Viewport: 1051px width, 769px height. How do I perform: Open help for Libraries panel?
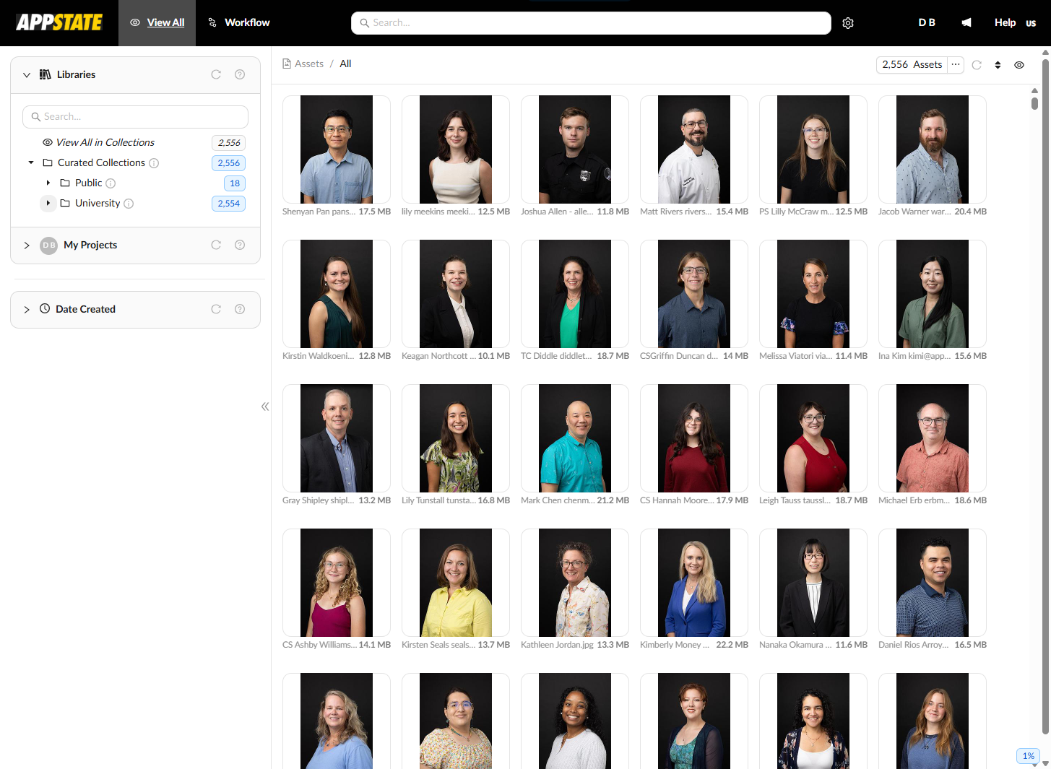coord(240,74)
